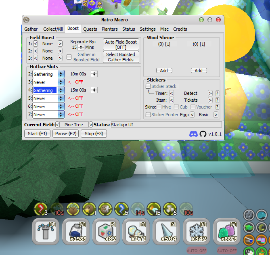Viewport: 270px width, 255px height.
Task: Click the coconut buff icon
Action: click(x=73, y=209)
